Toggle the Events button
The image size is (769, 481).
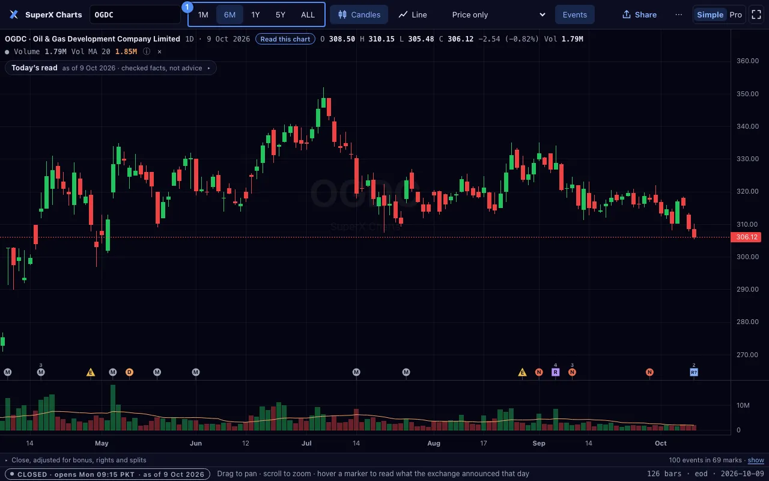(x=575, y=14)
